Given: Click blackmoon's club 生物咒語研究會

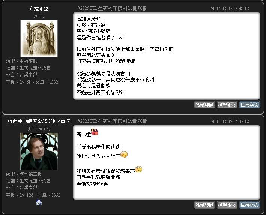Looking at the screenshot, I should click(35, 181).
